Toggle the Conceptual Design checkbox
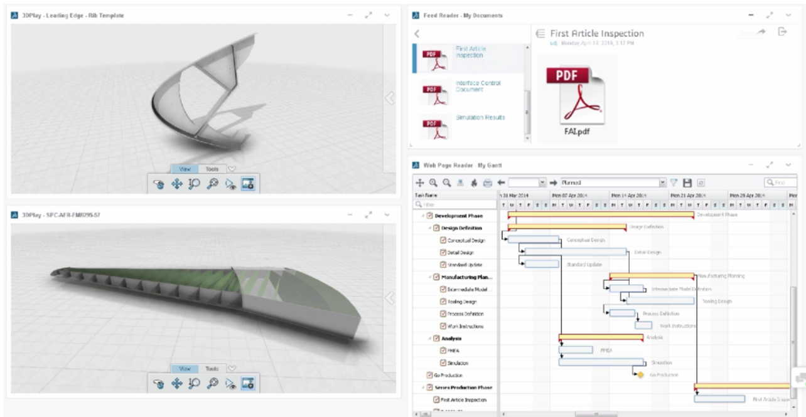The height and width of the screenshot is (417, 806). pos(443,240)
